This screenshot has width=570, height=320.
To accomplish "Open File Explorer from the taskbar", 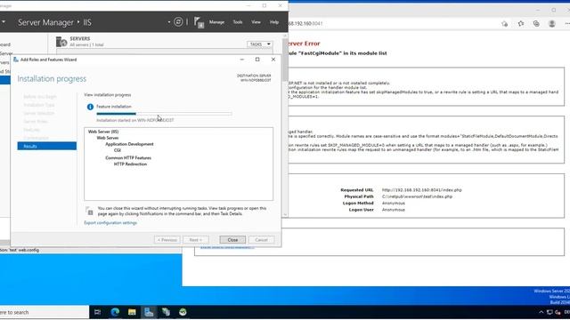I will click(132, 312).
